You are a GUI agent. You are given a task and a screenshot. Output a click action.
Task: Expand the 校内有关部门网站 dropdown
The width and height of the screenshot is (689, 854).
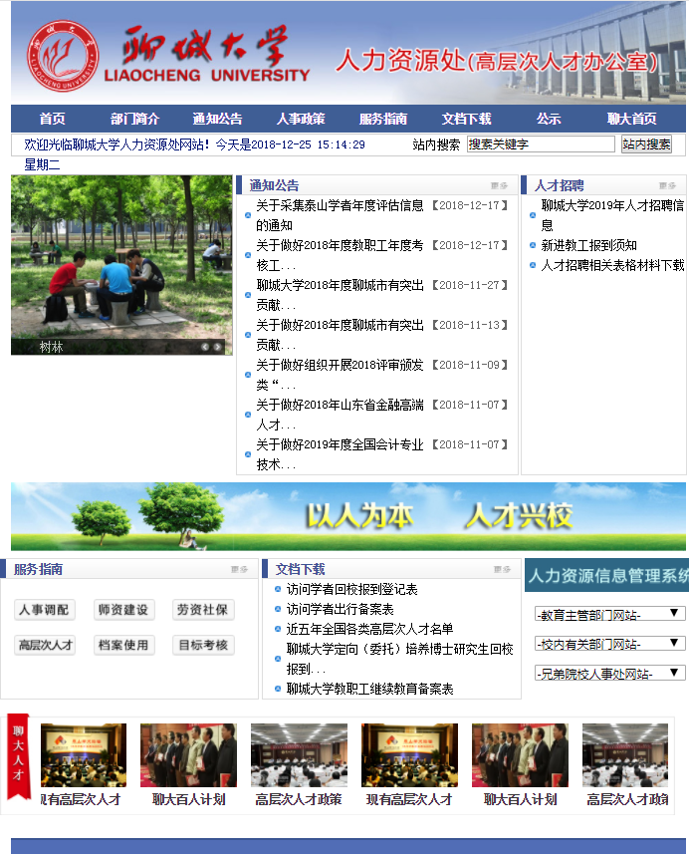pyautogui.click(x=609, y=644)
